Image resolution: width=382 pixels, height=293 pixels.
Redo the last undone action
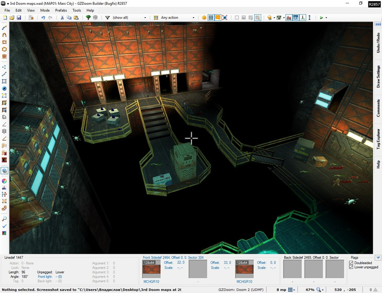tap(50, 18)
